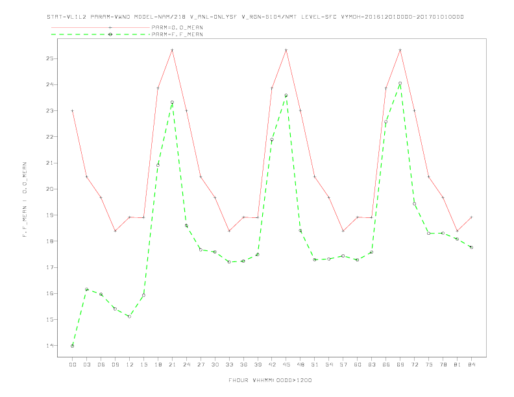The width and height of the screenshot is (514, 397).
Task: Click the green peak data point at hour 45
Action: 286,95
